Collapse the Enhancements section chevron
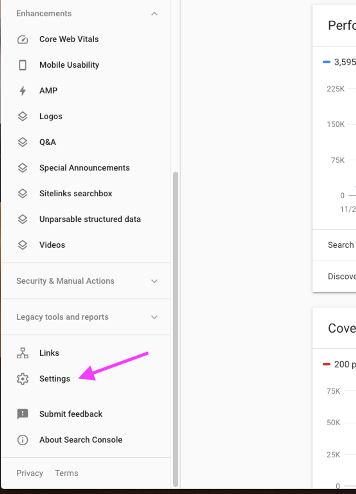The height and width of the screenshot is (494, 356). pos(154,14)
